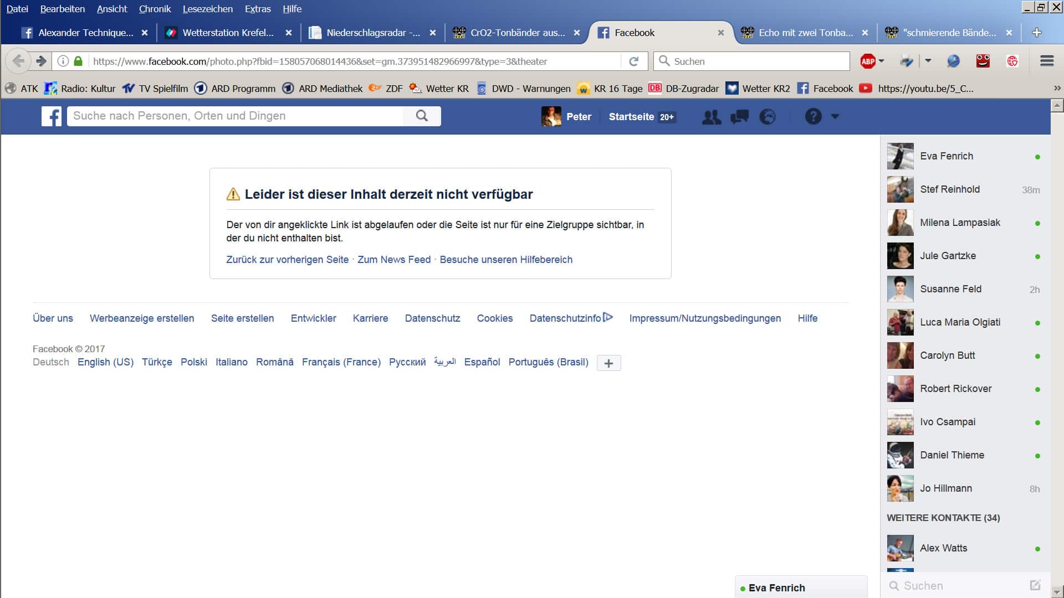Click the Facebook help question mark icon
This screenshot has height=598, width=1064.
click(x=813, y=117)
